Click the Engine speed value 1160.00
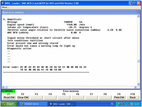The width and height of the screenshot is (142, 107). 72,25
